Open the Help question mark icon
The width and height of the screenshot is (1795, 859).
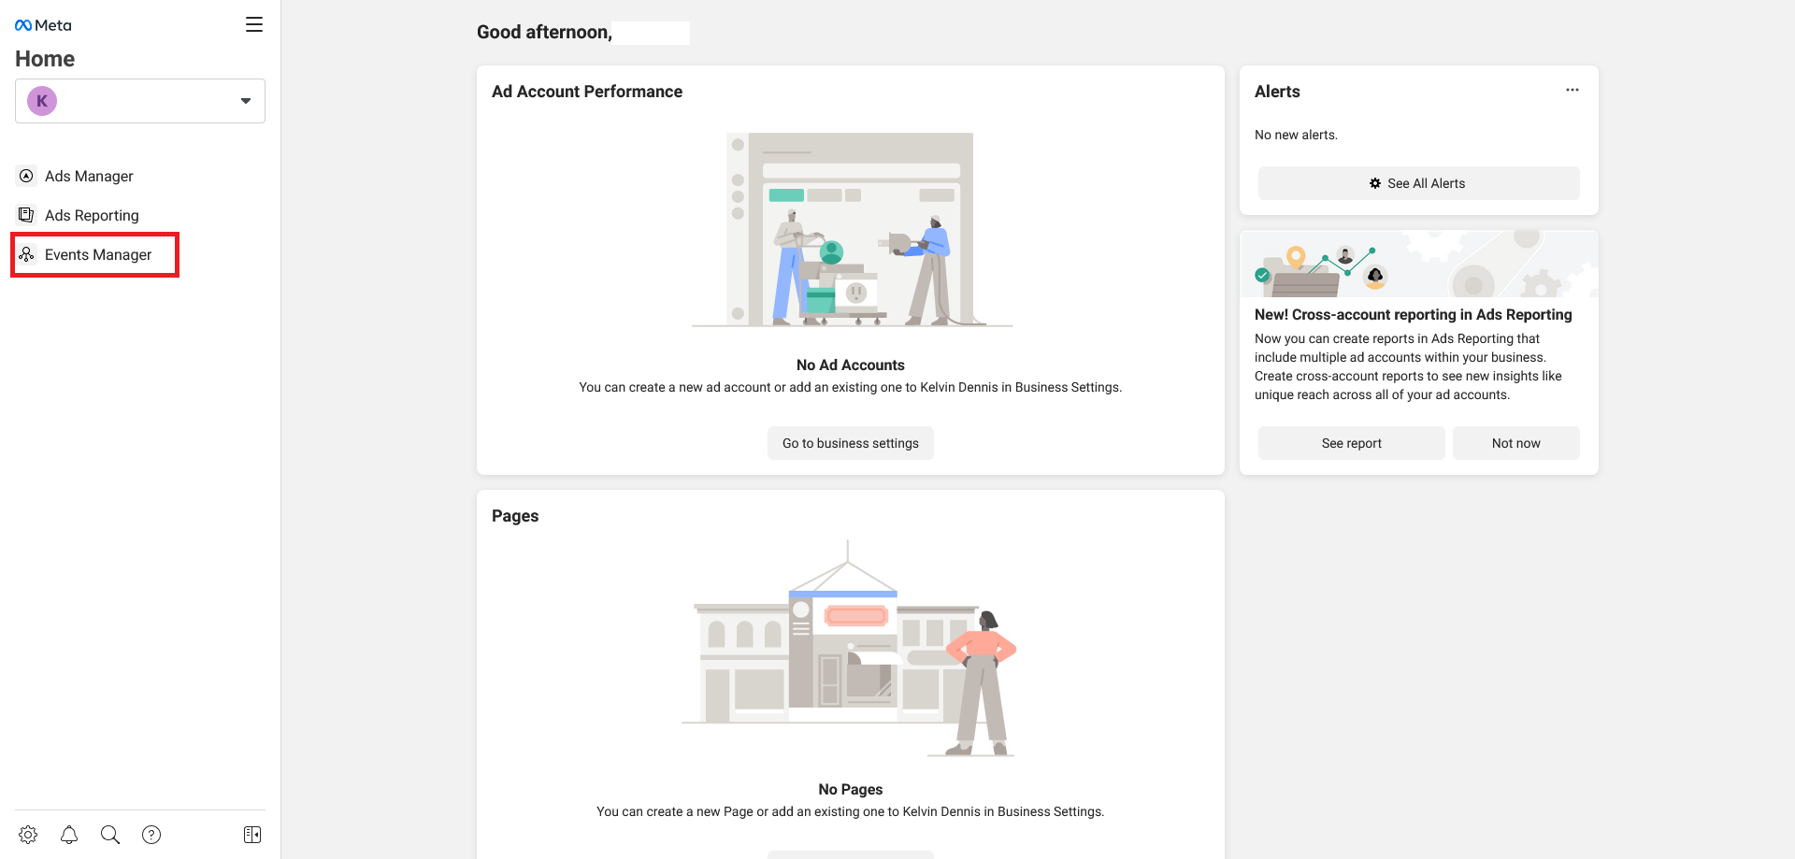pyautogui.click(x=151, y=835)
